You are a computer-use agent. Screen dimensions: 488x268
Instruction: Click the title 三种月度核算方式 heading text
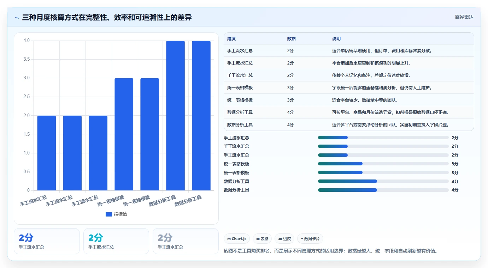[x=107, y=17]
